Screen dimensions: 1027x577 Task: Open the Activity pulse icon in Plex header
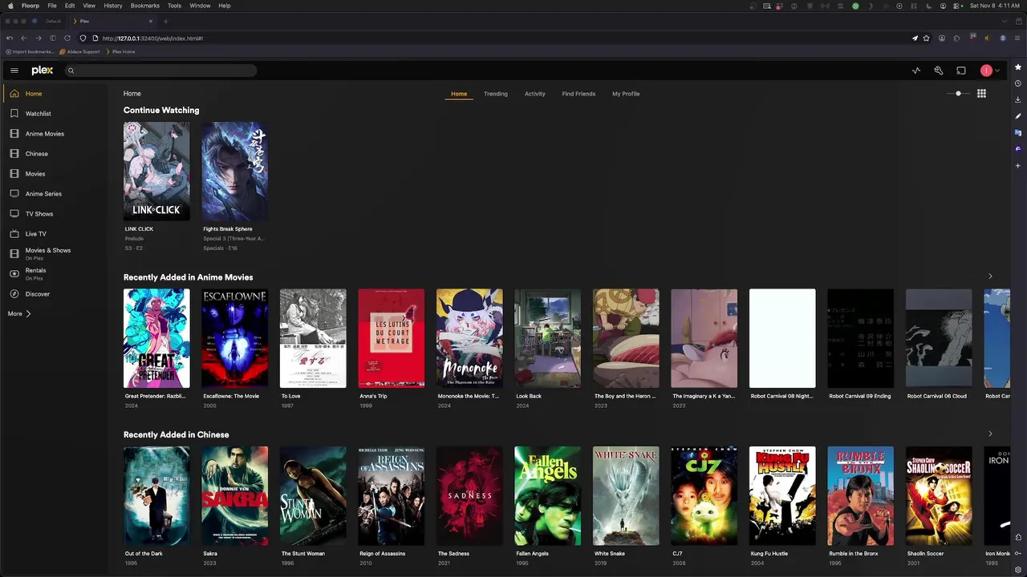[x=916, y=71]
